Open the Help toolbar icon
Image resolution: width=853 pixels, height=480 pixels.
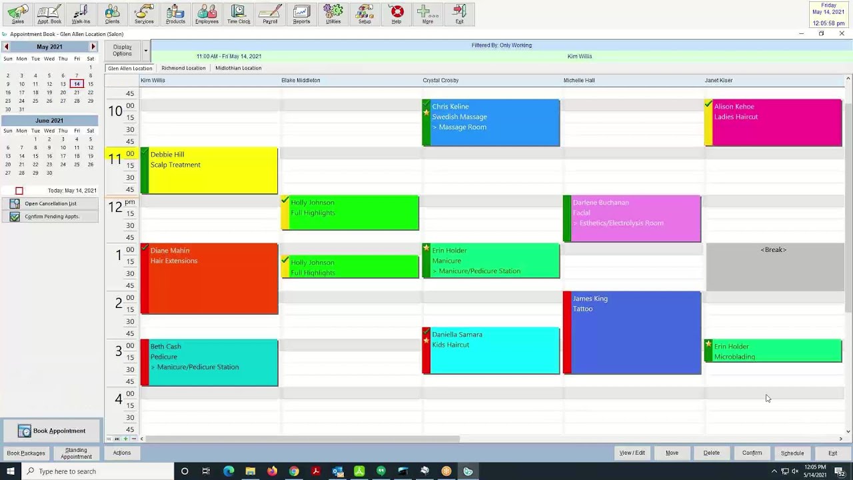coord(397,14)
